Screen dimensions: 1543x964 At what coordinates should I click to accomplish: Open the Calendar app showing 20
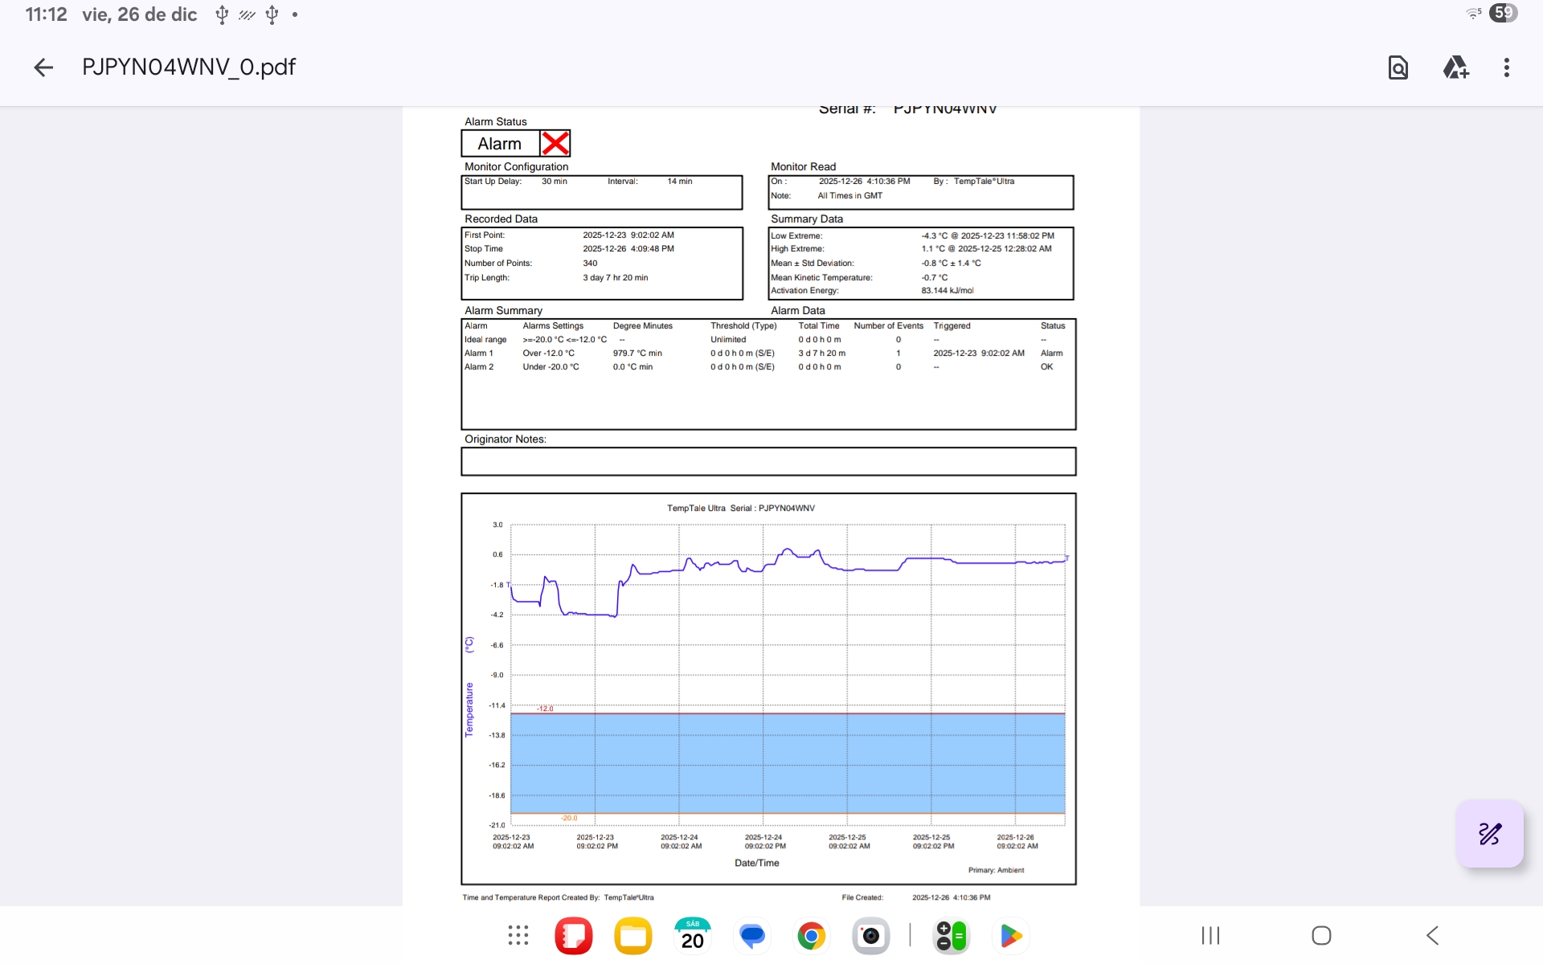(693, 936)
